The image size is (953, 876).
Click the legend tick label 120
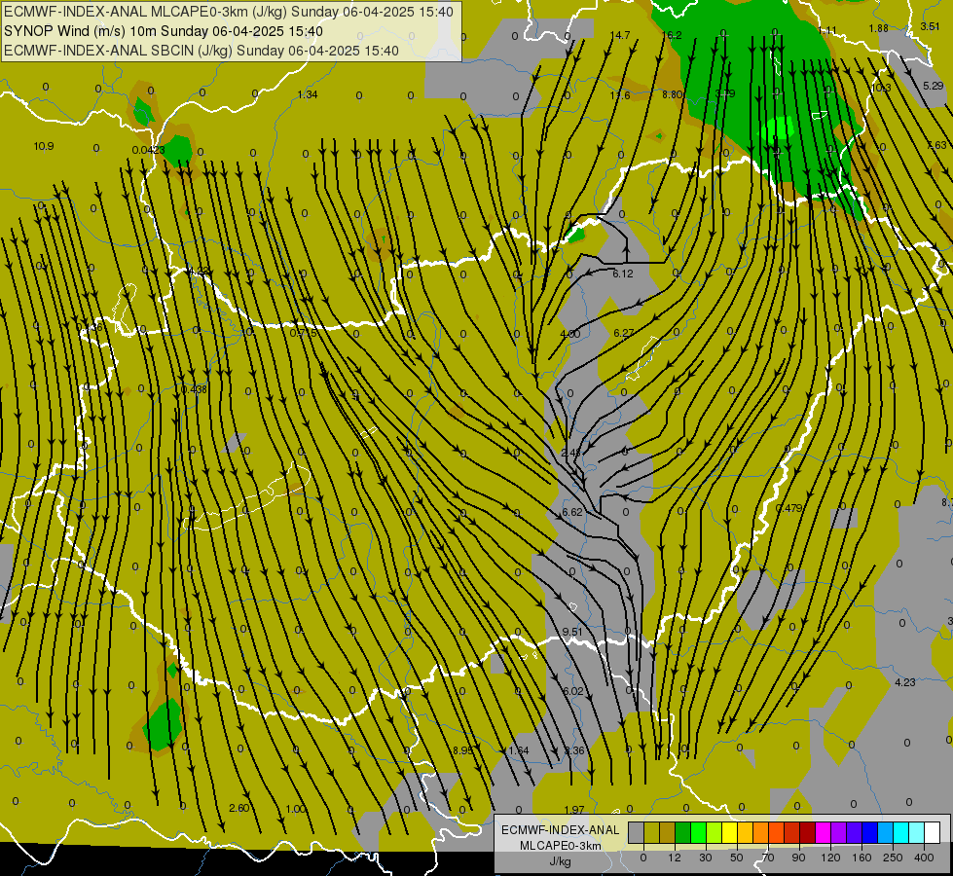pyautogui.click(x=830, y=858)
